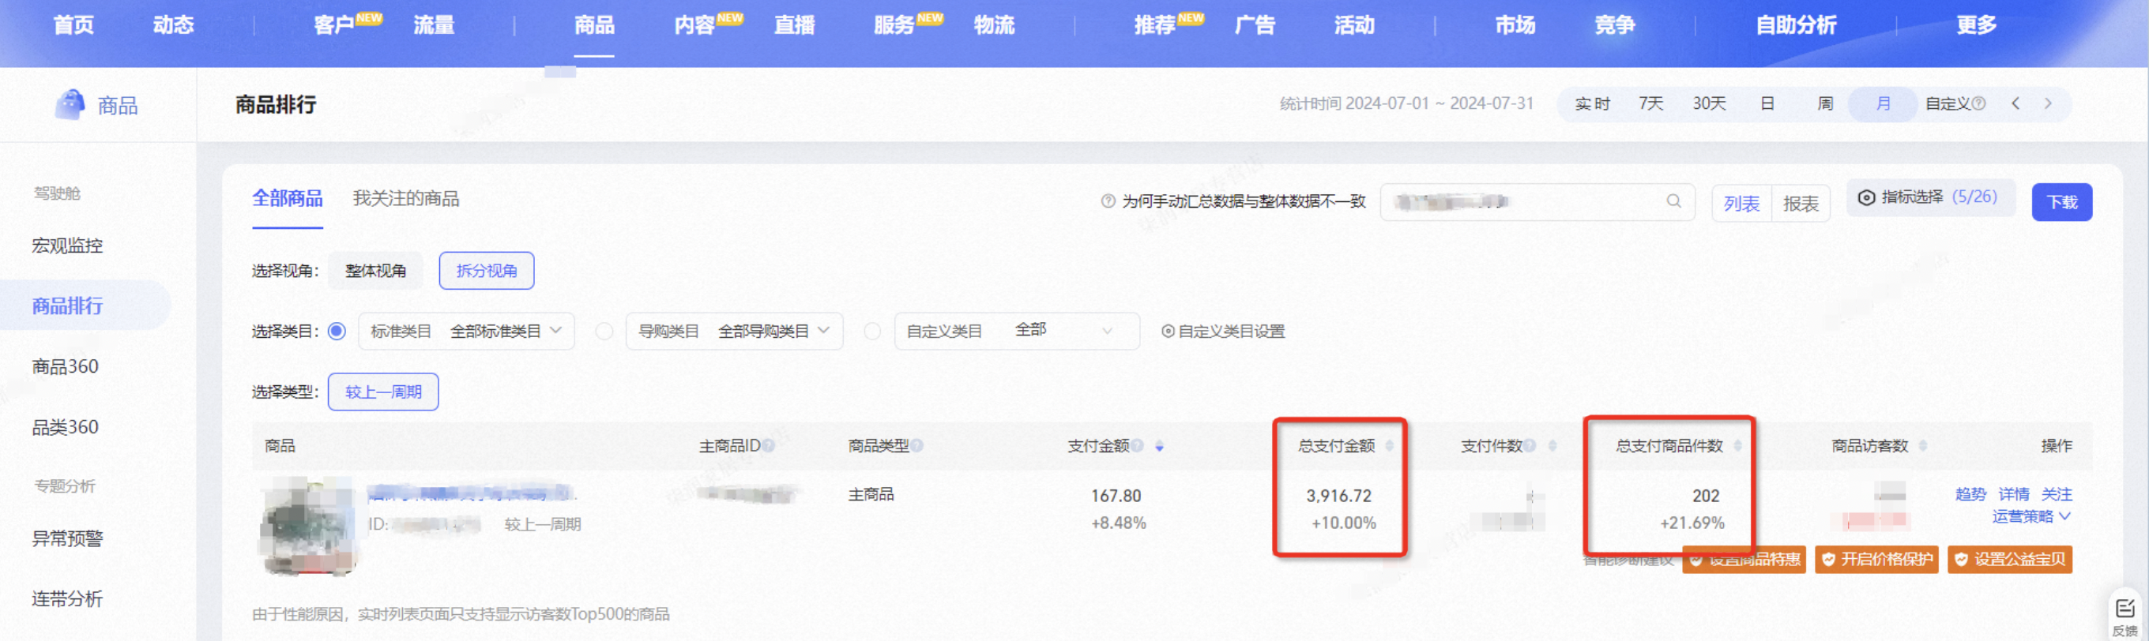Screen dimensions: 2149x641
Task: Sort by 总支付金额 column arrow
Action: tap(1389, 446)
